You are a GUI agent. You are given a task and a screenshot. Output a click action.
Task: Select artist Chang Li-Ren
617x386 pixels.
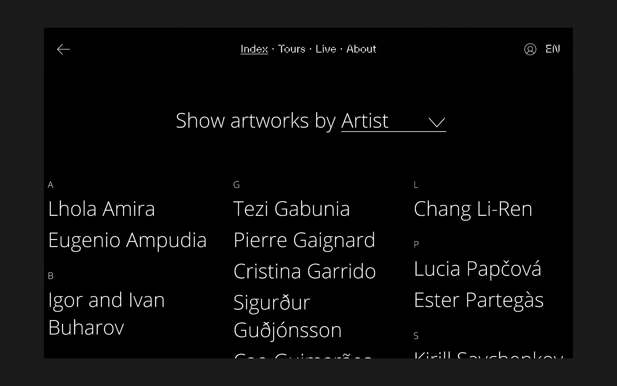pyautogui.click(x=473, y=209)
